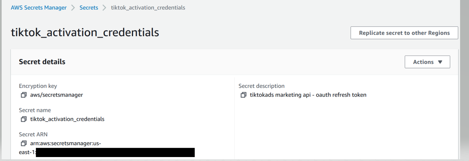Screen dimensions: 469x161
Task: Go to AWS Secrets Manager breadcrumb
Action: 39,8
